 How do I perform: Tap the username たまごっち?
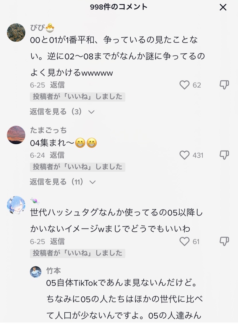[x=48, y=130]
